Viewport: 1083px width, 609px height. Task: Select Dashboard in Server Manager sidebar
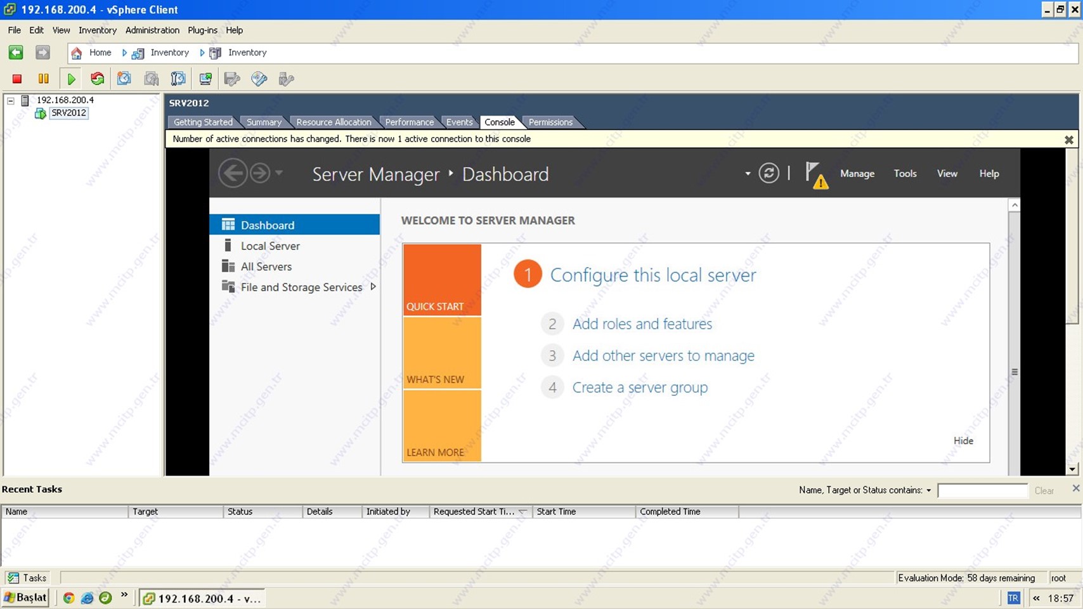[295, 225]
